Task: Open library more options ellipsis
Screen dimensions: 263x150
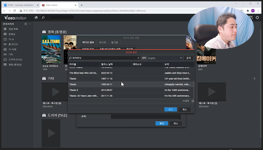Action: pos(30,24)
